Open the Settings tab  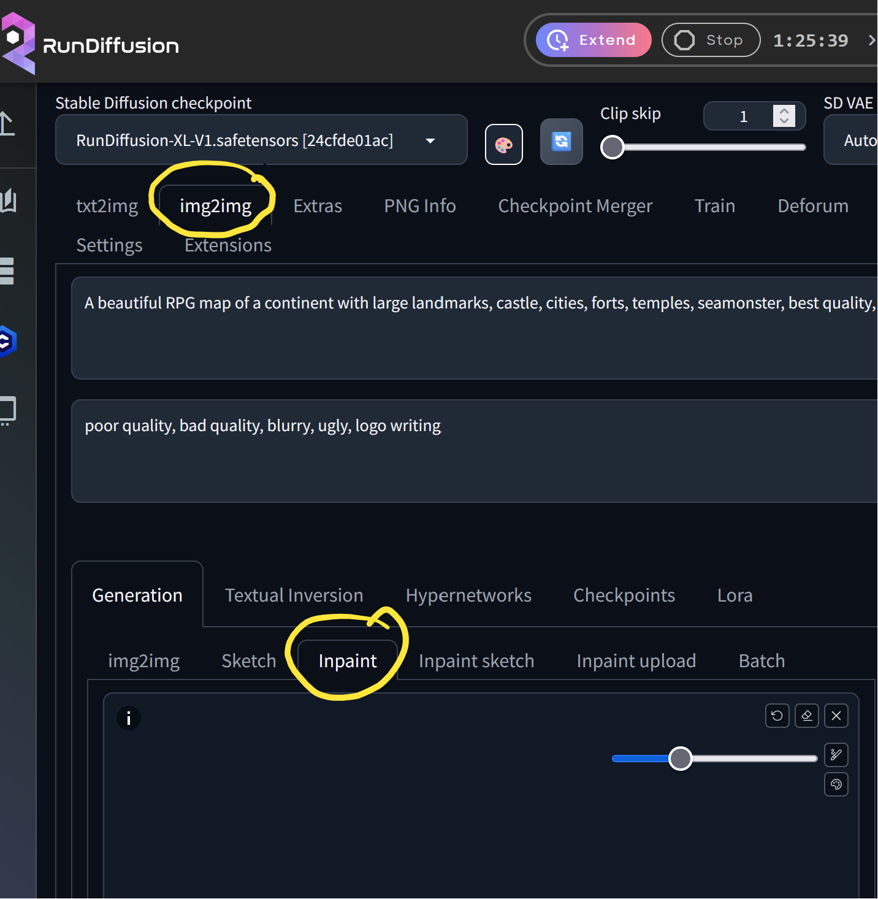click(109, 245)
